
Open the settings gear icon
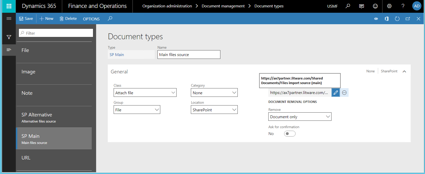[389, 6]
